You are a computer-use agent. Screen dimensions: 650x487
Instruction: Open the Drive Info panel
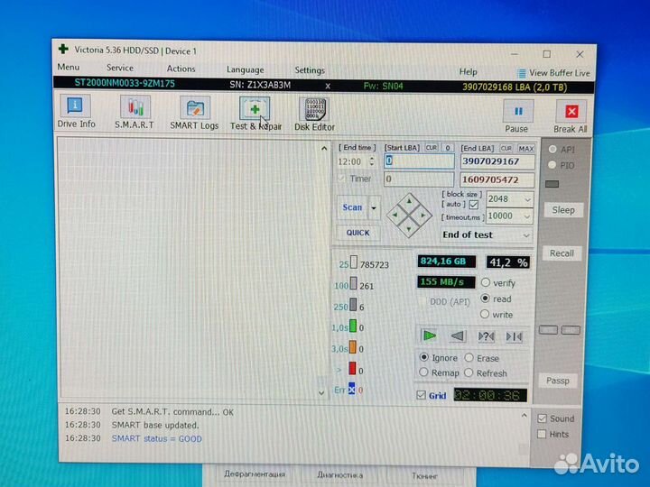[x=76, y=113]
